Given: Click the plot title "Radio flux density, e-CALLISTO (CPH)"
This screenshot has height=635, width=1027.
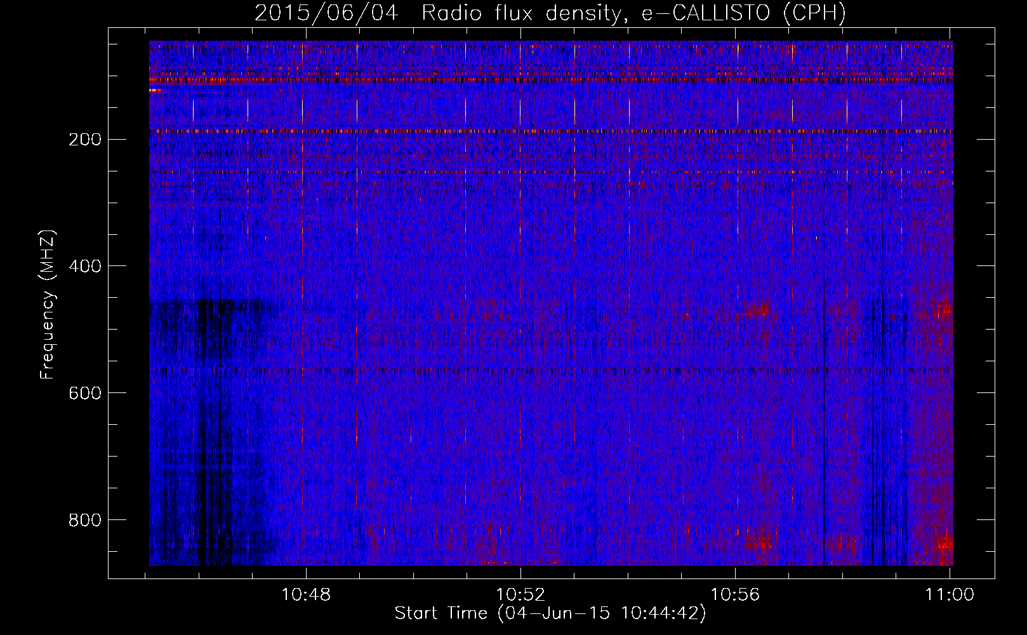Looking at the screenshot, I should [x=633, y=13].
